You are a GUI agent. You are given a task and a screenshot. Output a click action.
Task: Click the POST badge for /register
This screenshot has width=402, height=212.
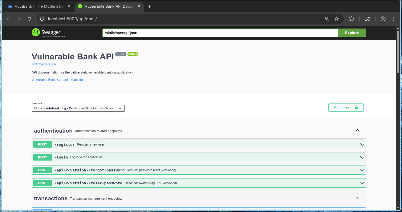point(43,144)
